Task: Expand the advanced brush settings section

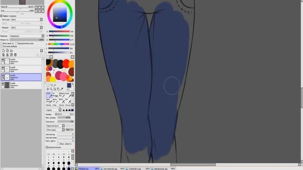Action: pyautogui.click(x=47, y=147)
